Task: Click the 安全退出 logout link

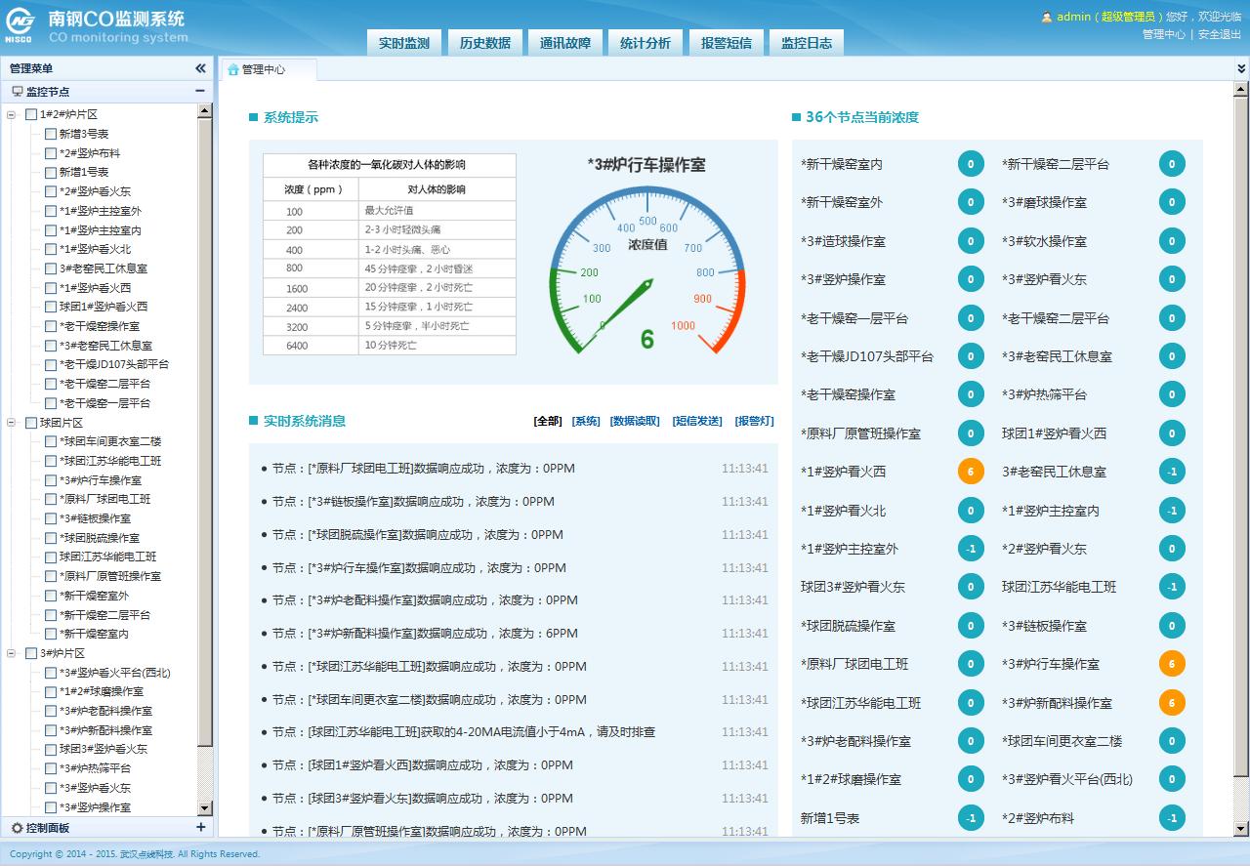Action: pos(1219,34)
